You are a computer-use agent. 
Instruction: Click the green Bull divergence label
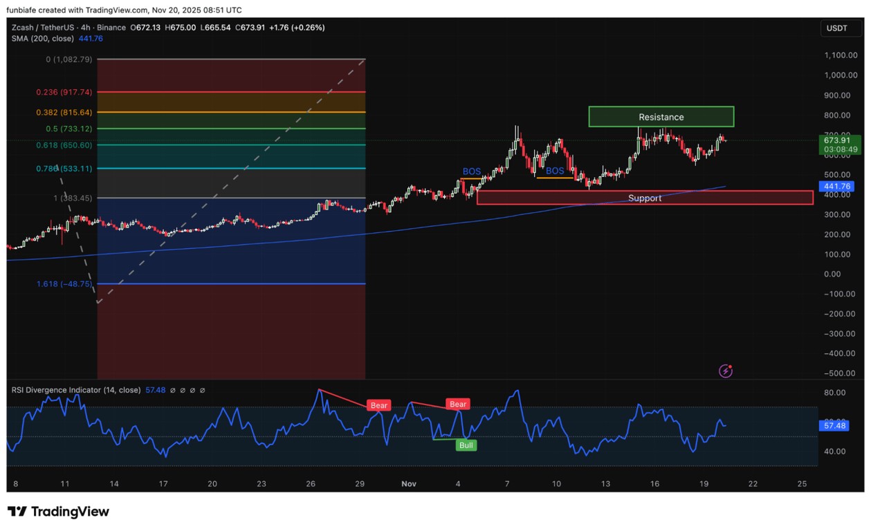point(466,445)
